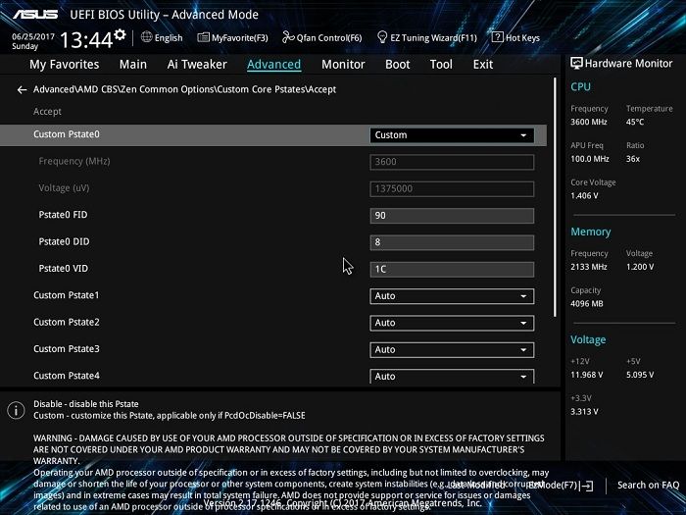Open the Custom Pstate1 Auto dropdown
The width and height of the screenshot is (686, 515).
pos(452,296)
